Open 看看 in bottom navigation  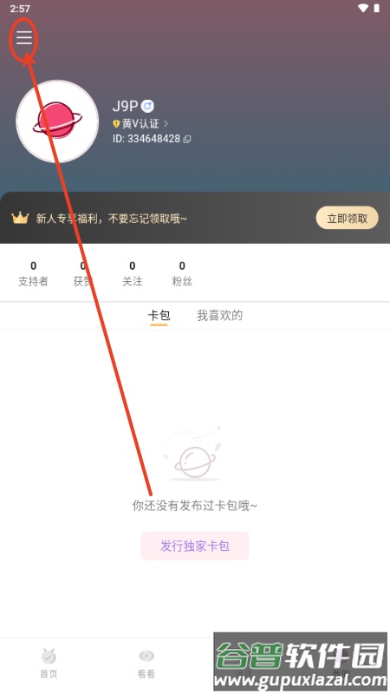(x=146, y=663)
